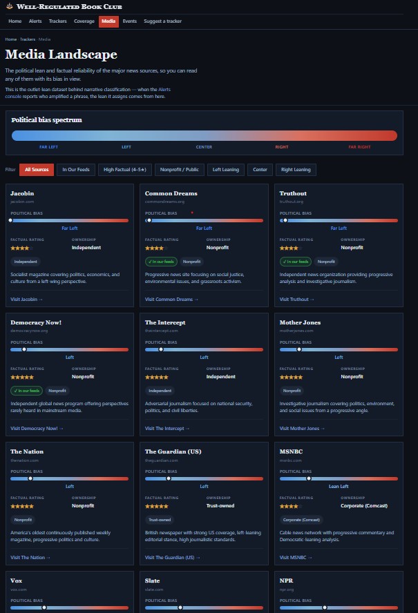Click the In our feeds badge on Democracy Now!
Image resolution: width=418 pixels, height=613 pixels.
[27, 391]
